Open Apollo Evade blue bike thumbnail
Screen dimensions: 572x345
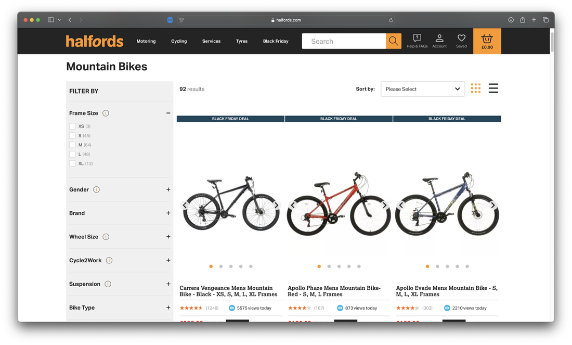pos(447,203)
